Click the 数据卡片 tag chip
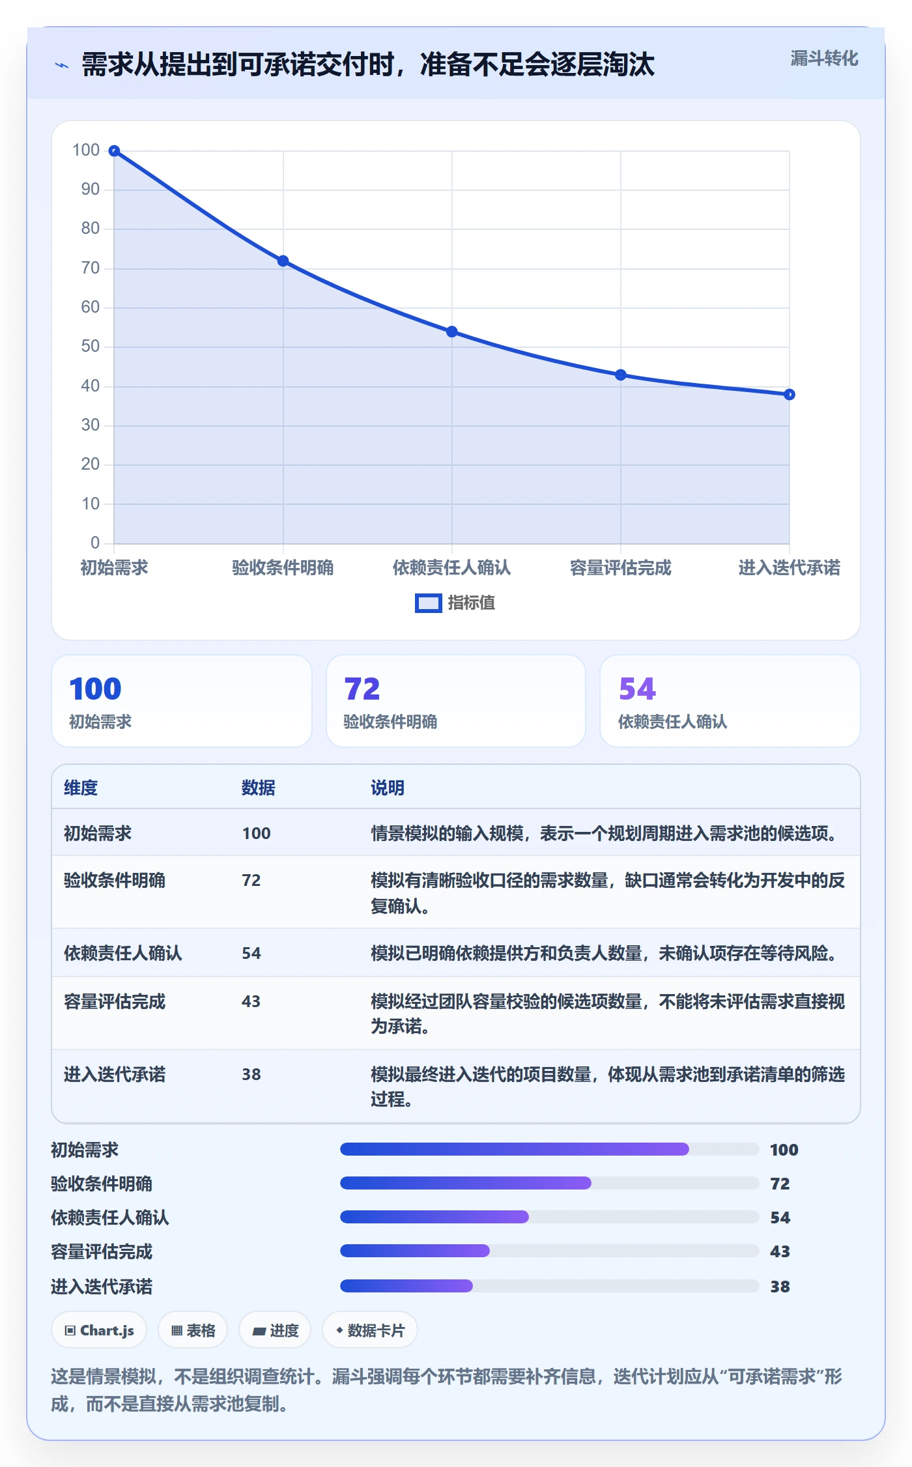This screenshot has height=1467, width=912. tap(370, 1330)
